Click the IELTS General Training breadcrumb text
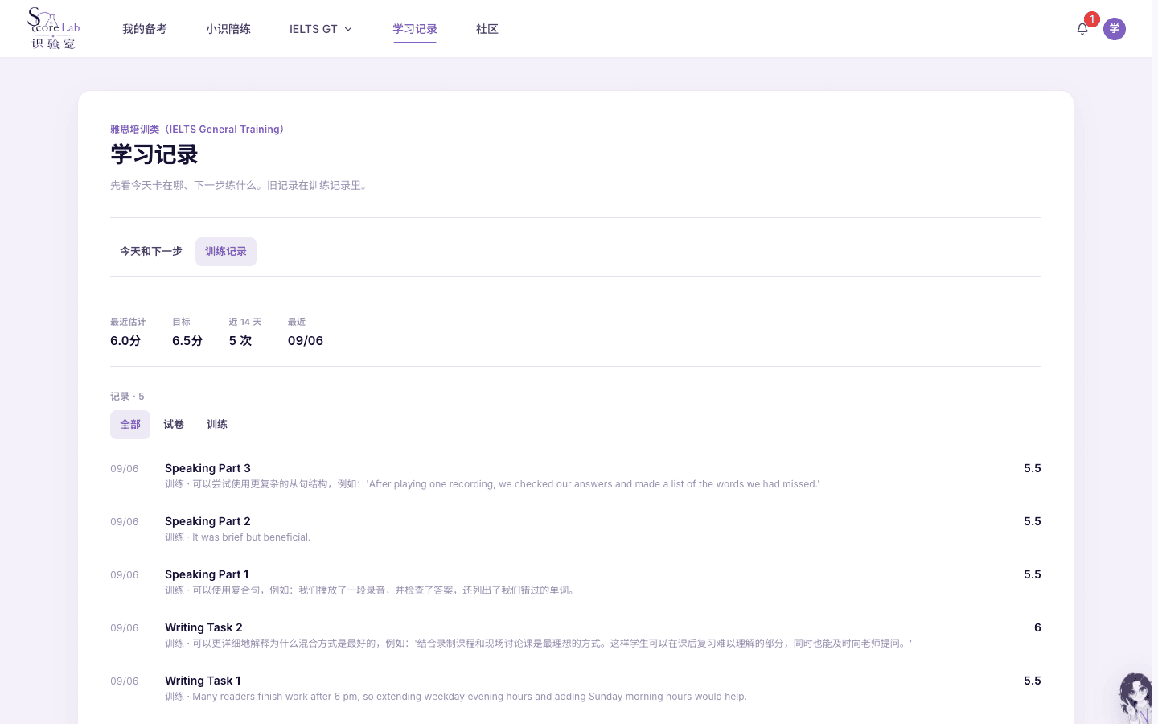 click(x=197, y=130)
